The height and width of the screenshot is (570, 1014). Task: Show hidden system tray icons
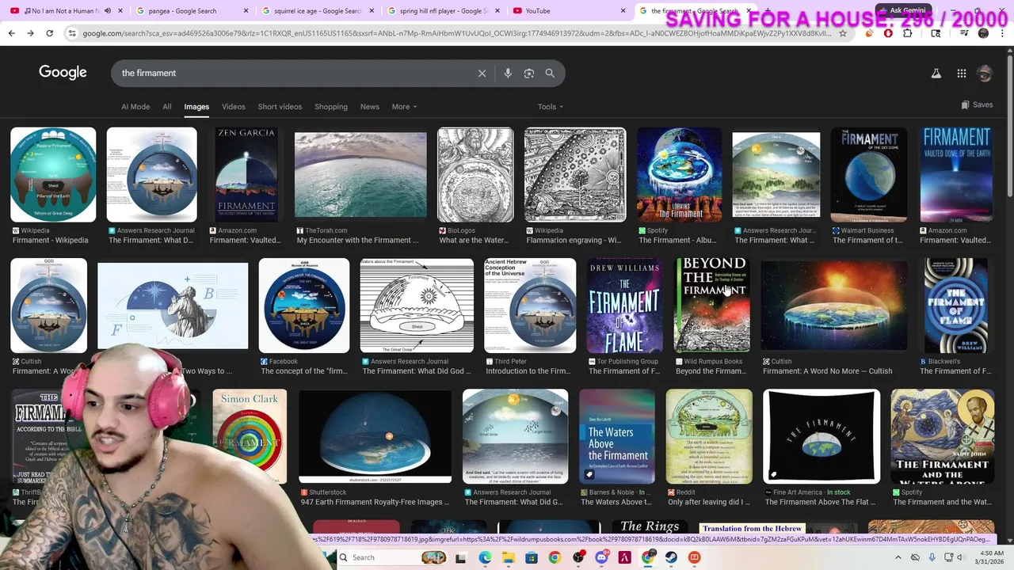coord(900,557)
